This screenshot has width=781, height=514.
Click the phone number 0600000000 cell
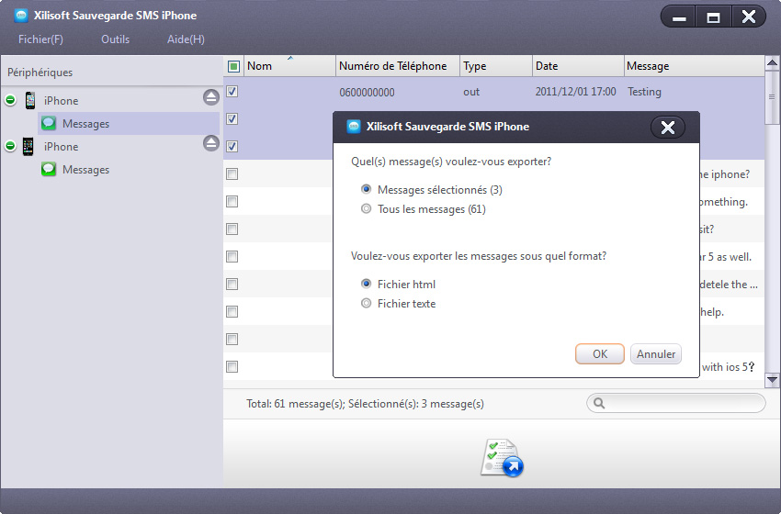coord(368,92)
